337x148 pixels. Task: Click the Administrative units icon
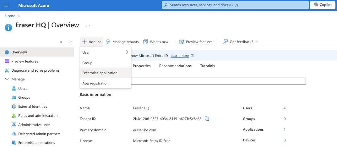(x=14, y=124)
